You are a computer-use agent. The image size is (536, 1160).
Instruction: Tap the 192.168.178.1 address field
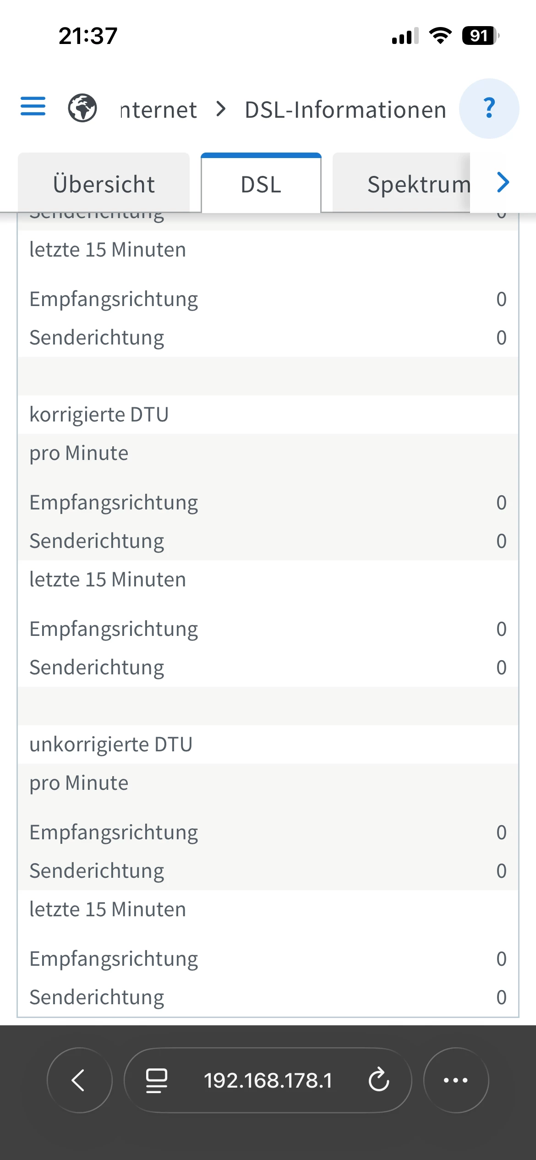pyautogui.click(x=268, y=1080)
